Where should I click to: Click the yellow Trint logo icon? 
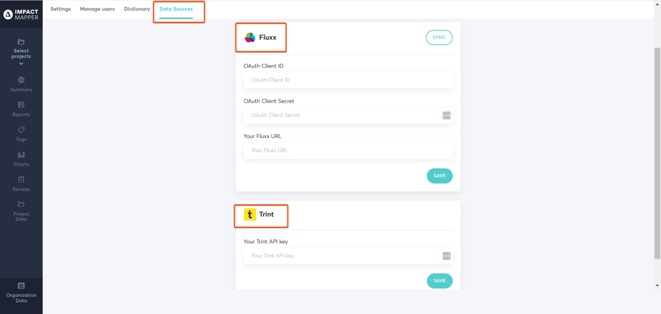point(250,215)
